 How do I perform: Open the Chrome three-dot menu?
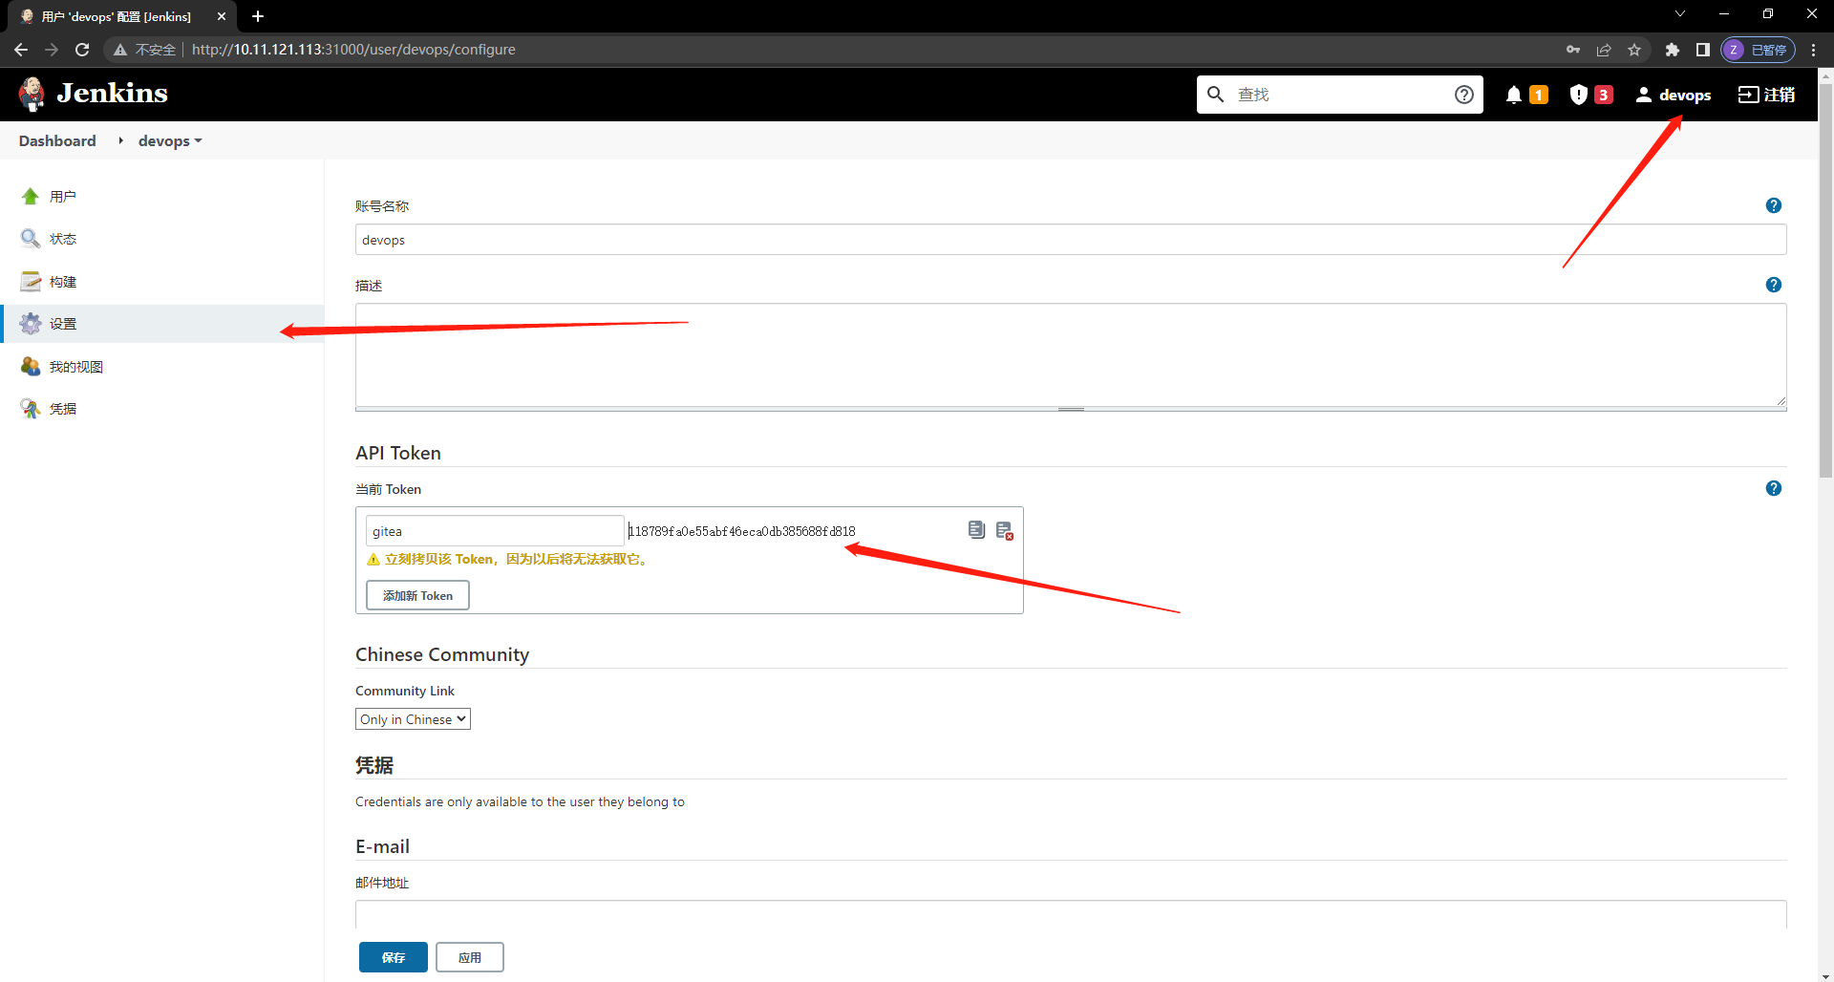tap(1814, 50)
